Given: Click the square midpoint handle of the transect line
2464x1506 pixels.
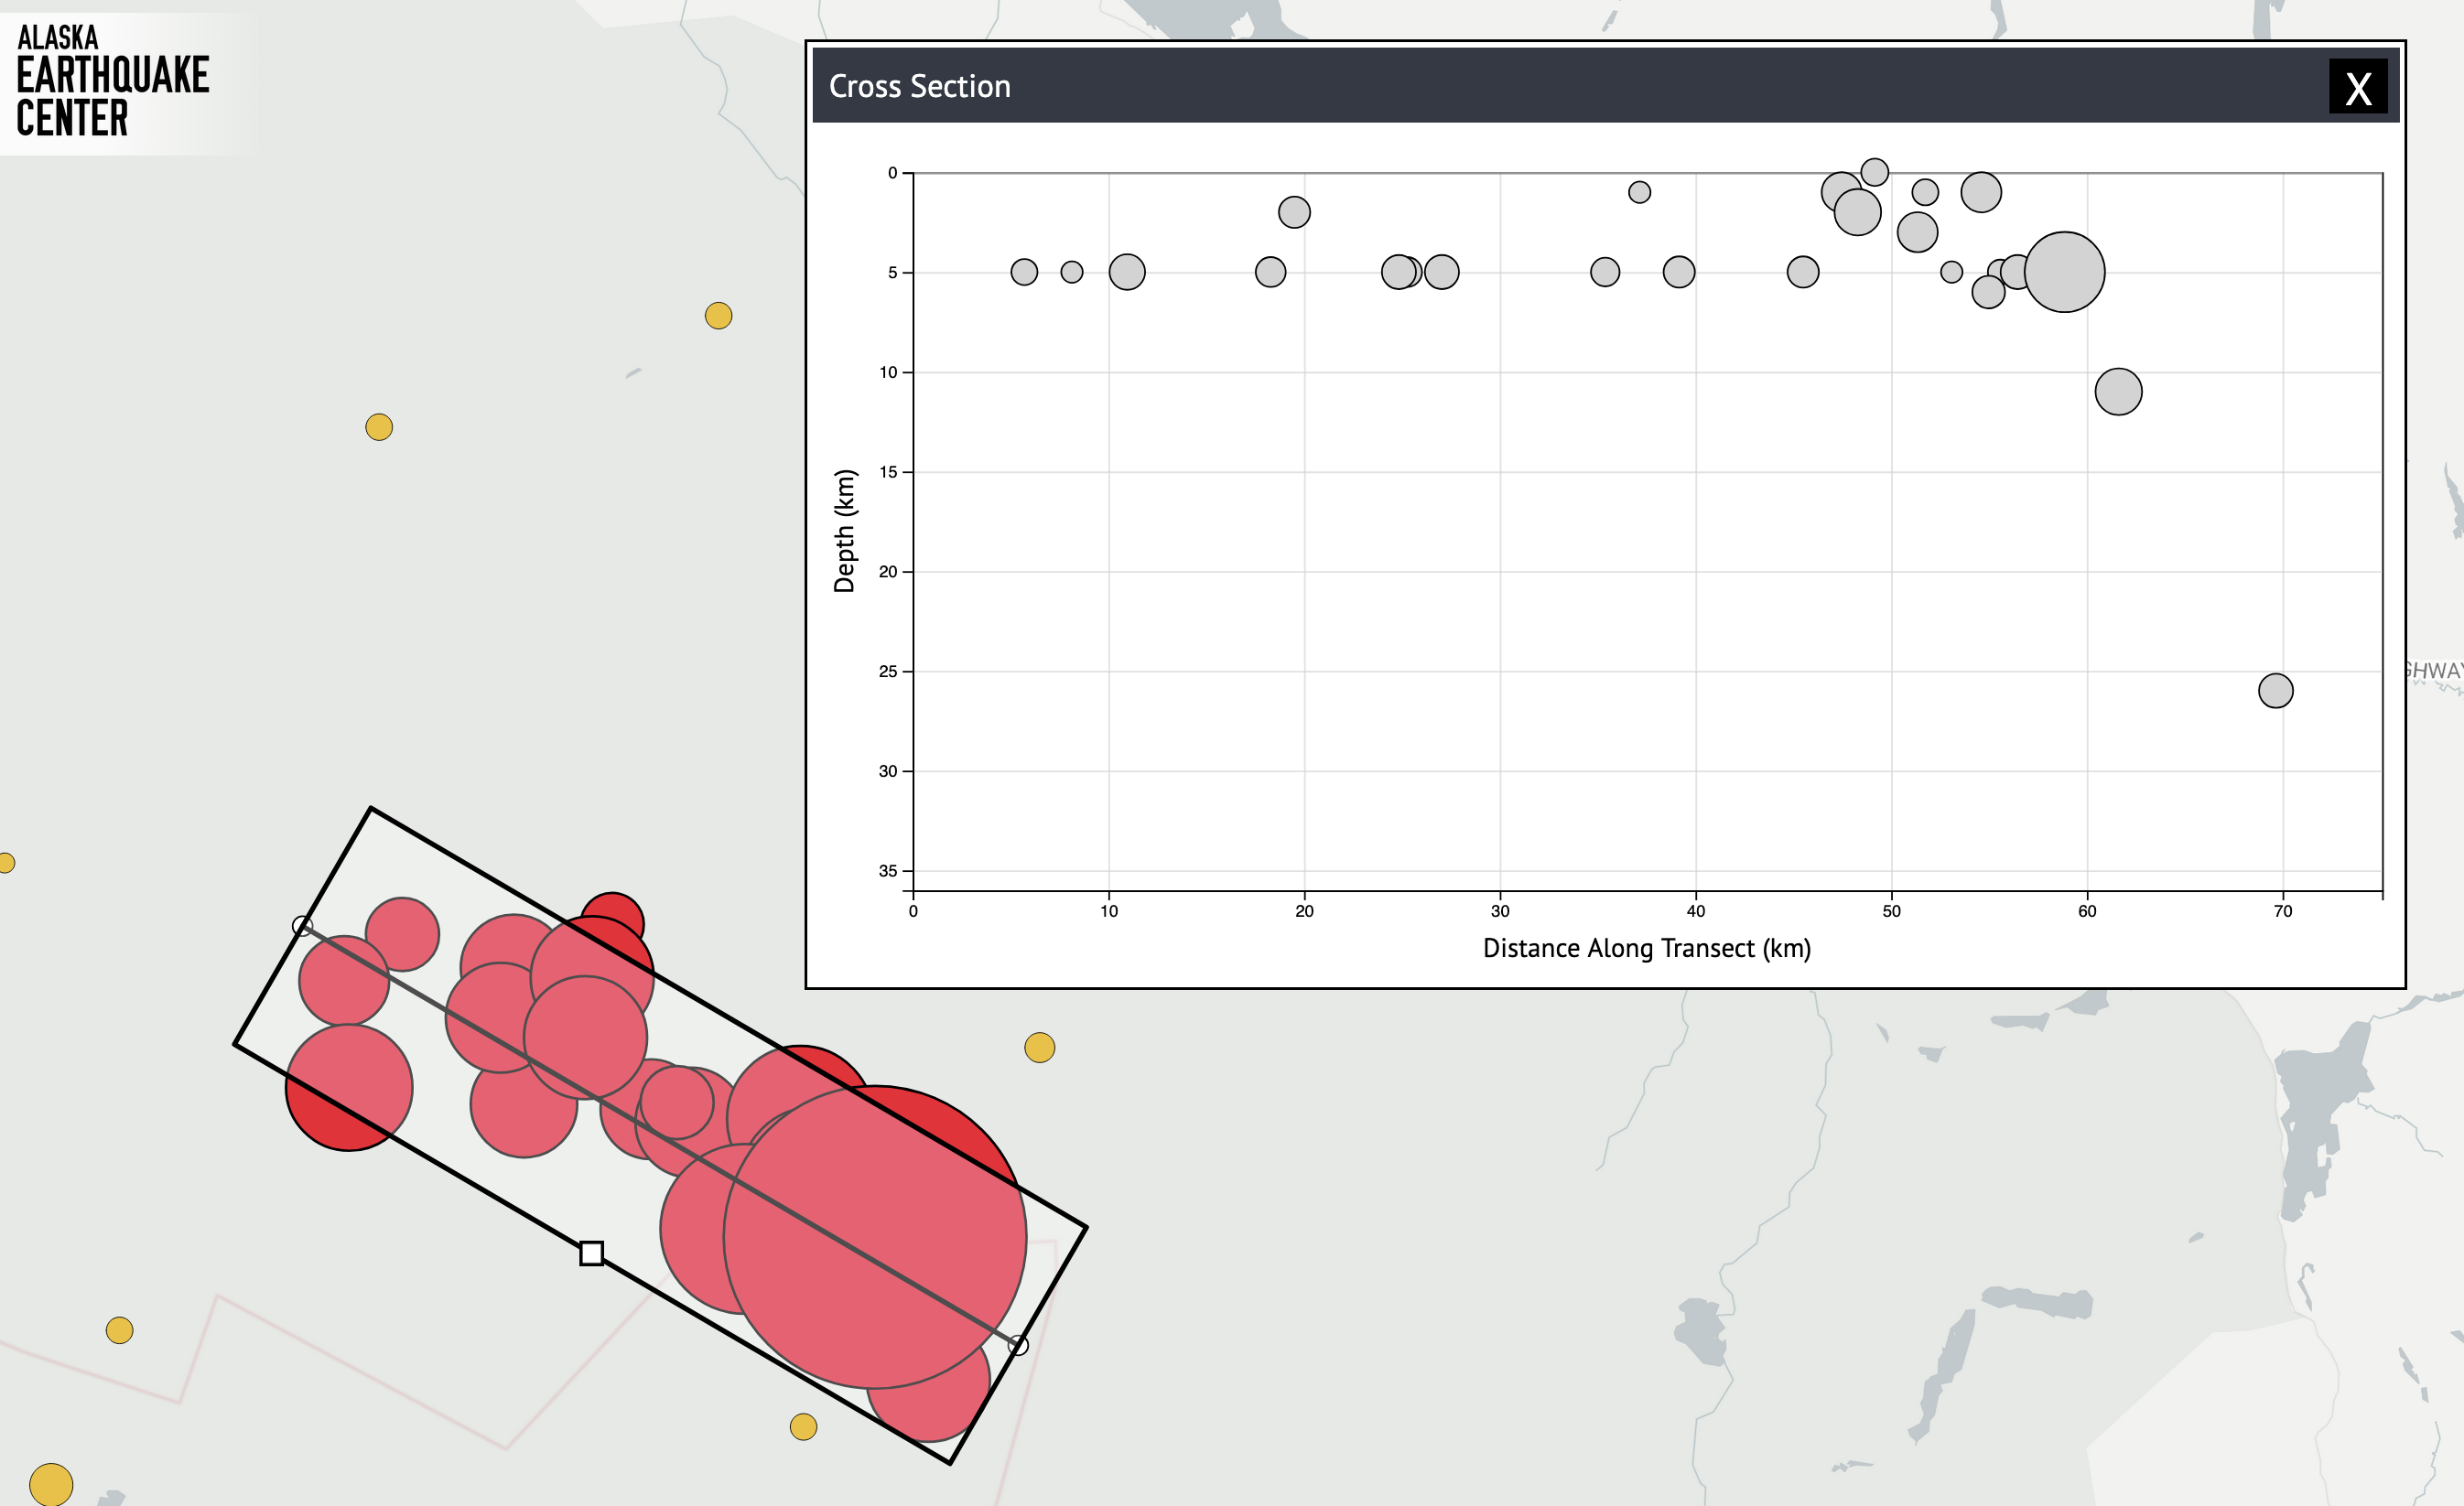Looking at the screenshot, I should 590,1253.
